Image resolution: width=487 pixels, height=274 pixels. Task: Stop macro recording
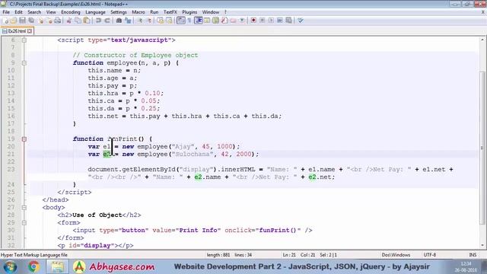pyautogui.click(x=262, y=21)
